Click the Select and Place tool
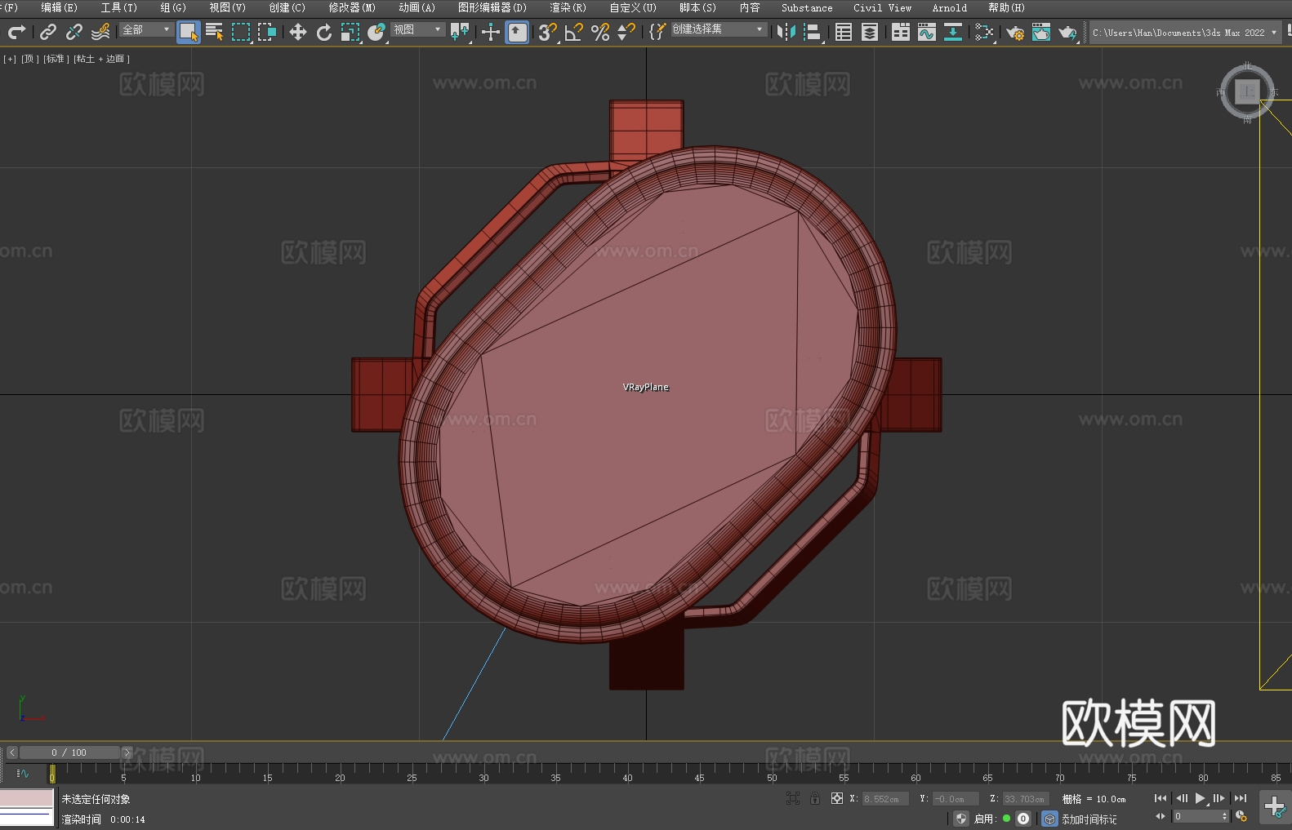 pos(376,32)
